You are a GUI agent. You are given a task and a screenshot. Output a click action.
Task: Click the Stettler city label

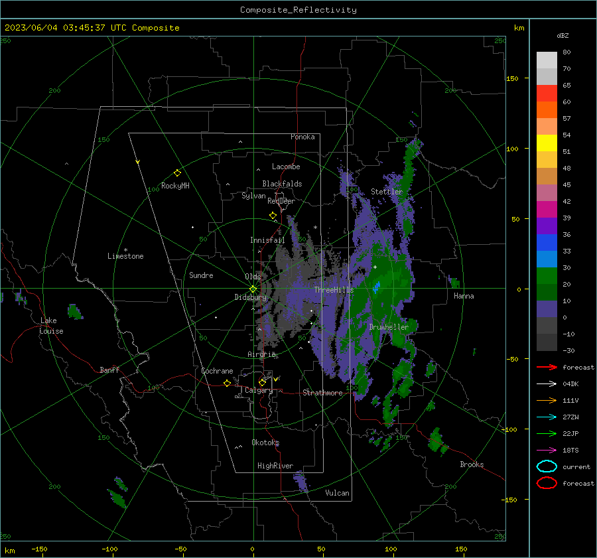(387, 192)
